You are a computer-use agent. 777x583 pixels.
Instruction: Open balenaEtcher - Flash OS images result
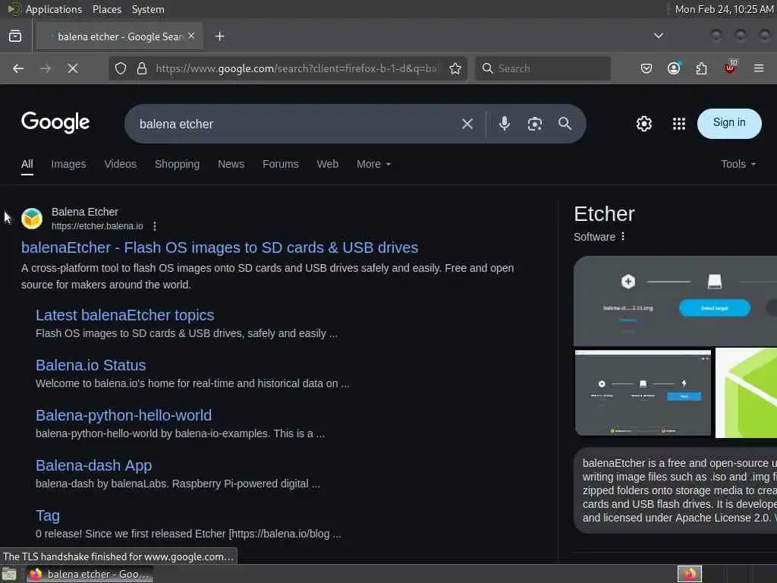click(219, 247)
